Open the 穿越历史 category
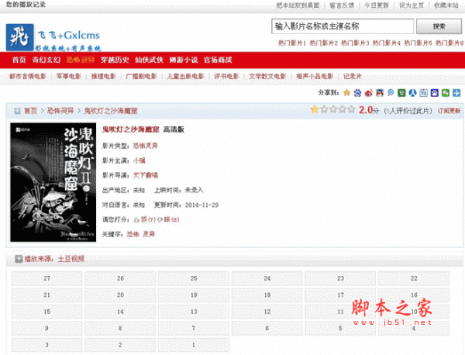This screenshot has height=355, width=465. (x=115, y=60)
